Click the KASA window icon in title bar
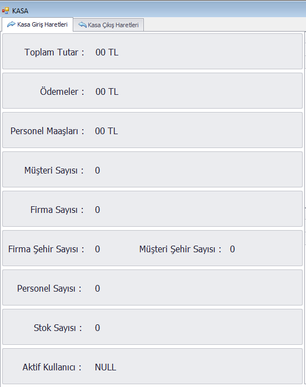The image size is (306, 387). pos(5,11)
